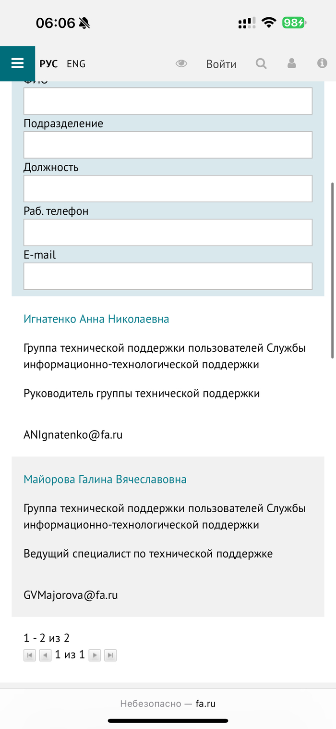The height and width of the screenshot is (729, 336).
Task: Click the Войти login link
Action: click(221, 64)
